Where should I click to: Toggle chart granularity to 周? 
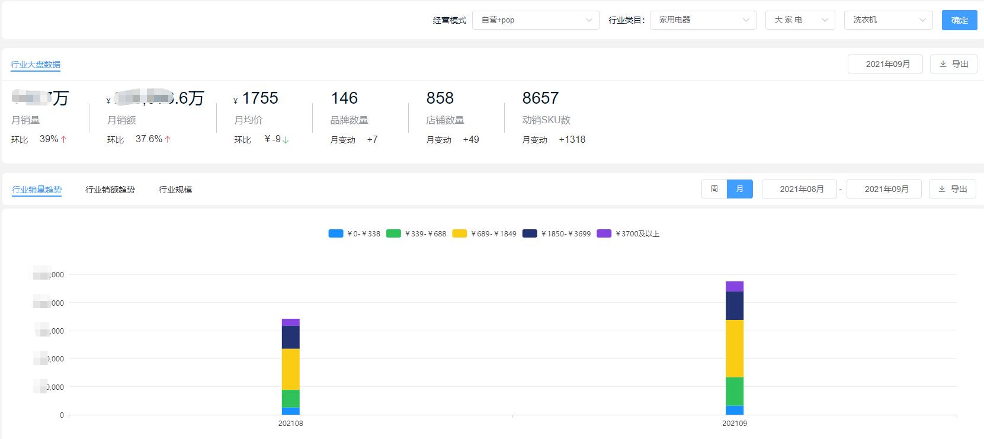pyautogui.click(x=714, y=189)
